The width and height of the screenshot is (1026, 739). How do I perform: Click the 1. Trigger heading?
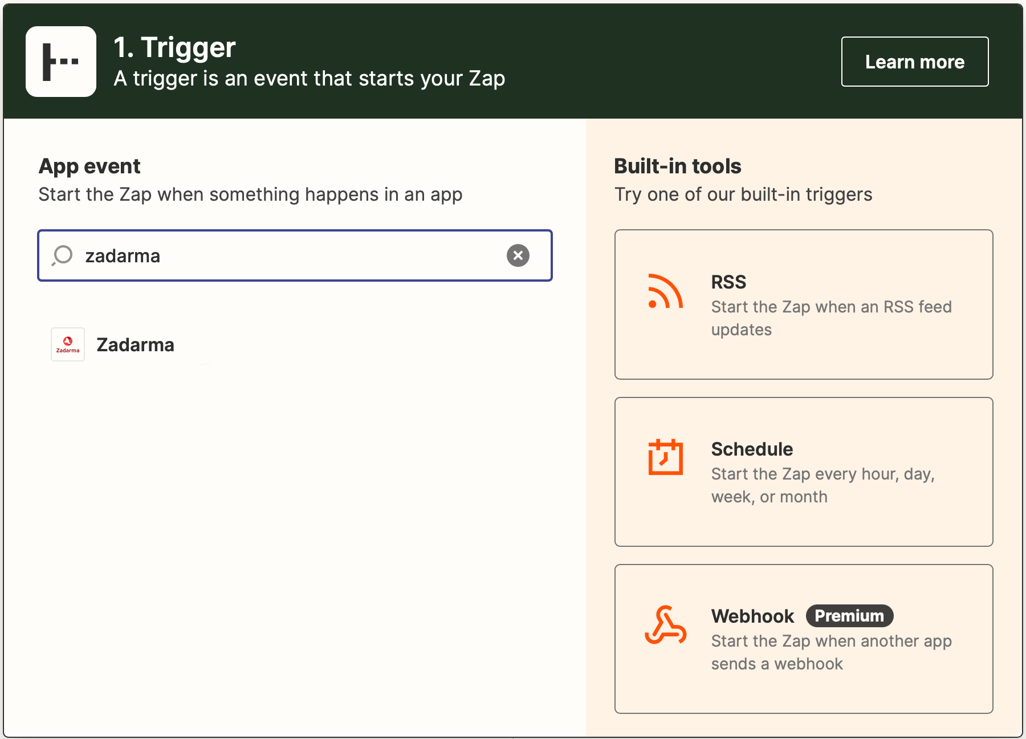point(174,47)
